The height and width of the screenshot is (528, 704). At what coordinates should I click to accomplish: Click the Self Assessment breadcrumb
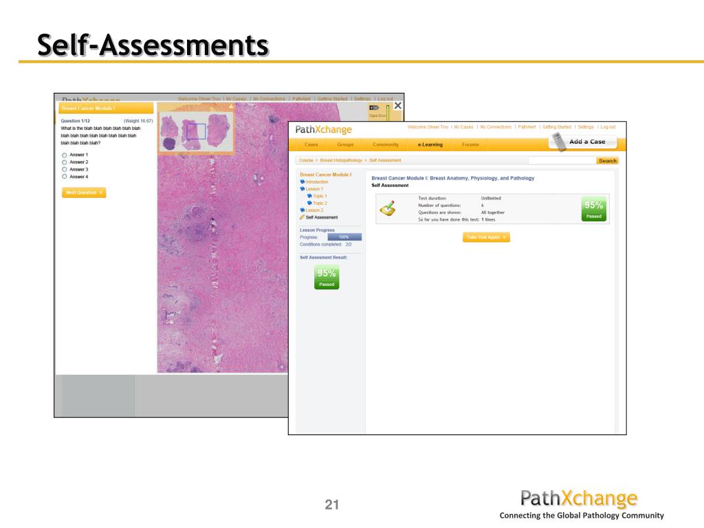[385, 160]
